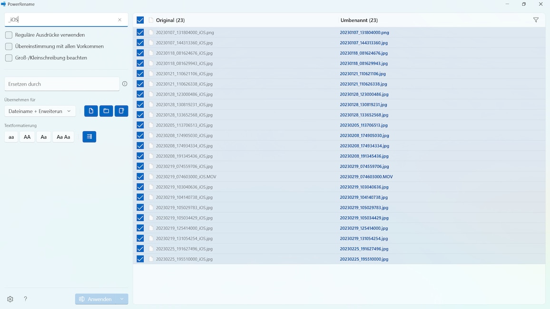Uncheck file 20230128_123000486_iOS.jpg
550x309 pixels.
click(140, 94)
